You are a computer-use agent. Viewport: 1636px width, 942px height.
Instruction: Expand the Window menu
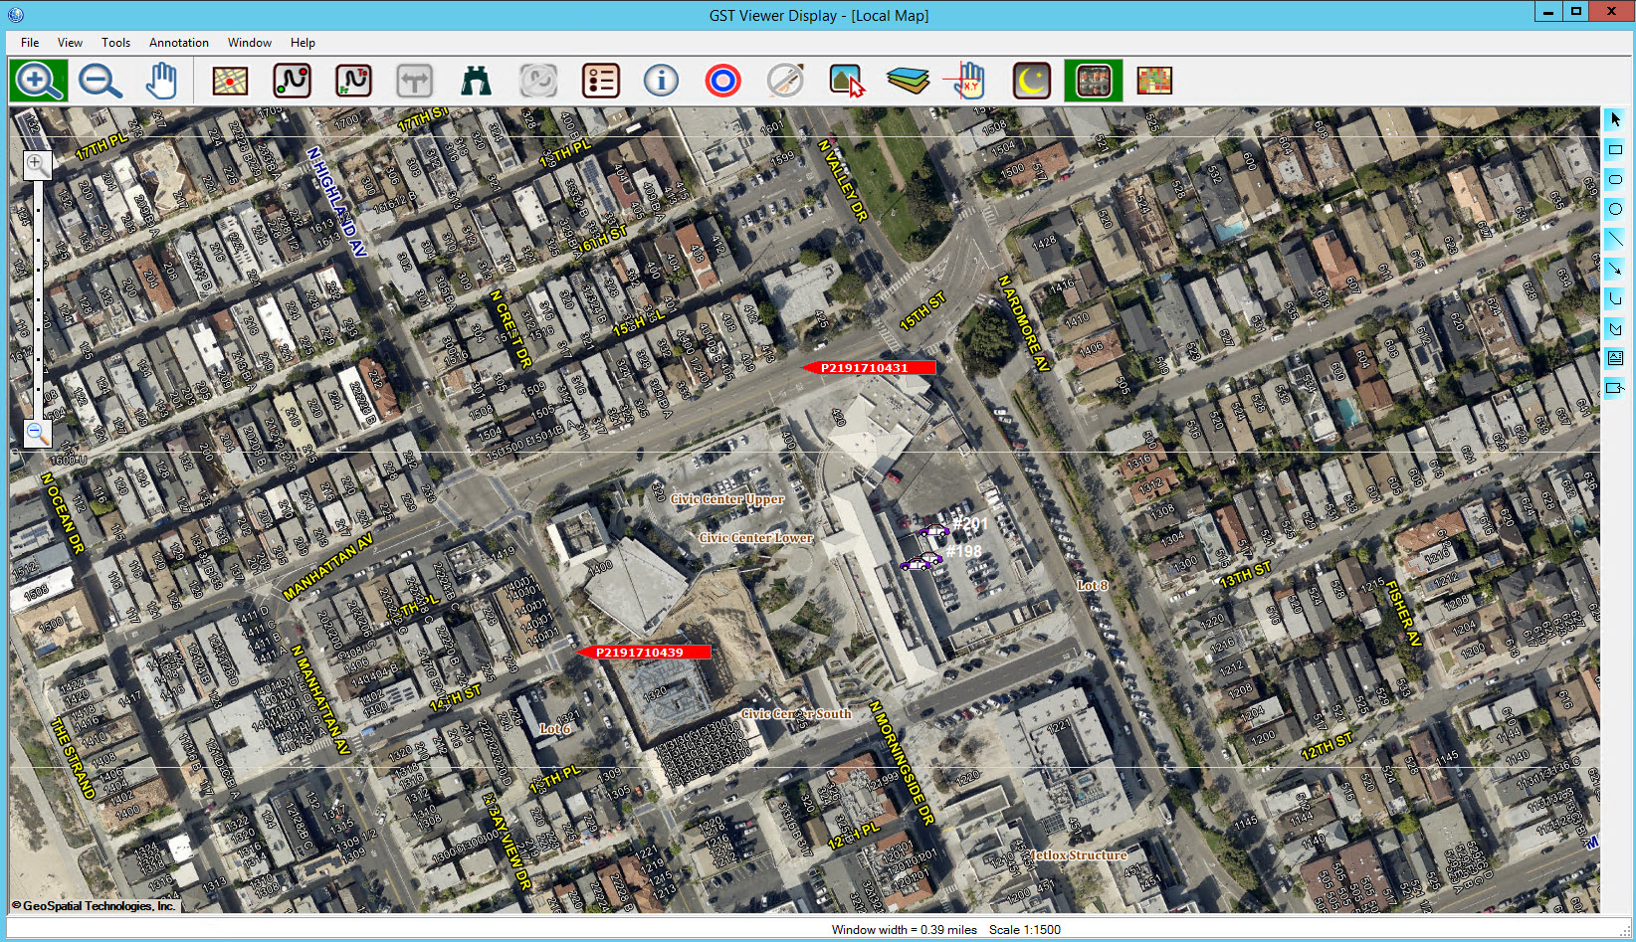249,43
